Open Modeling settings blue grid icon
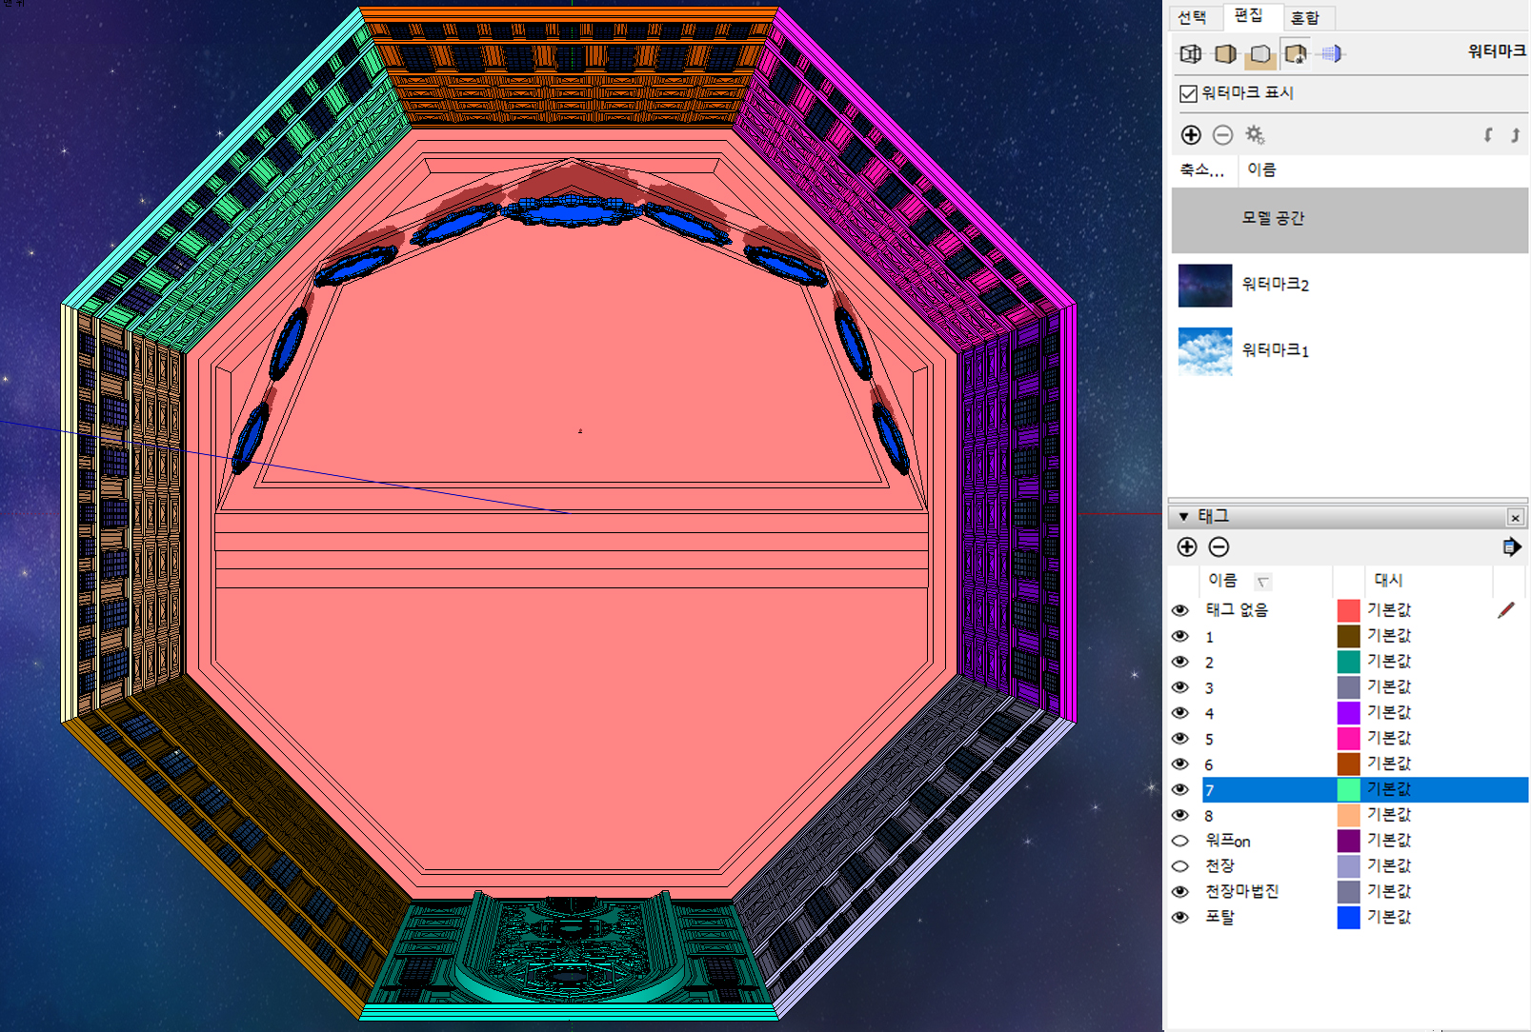 (x=1331, y=54)
